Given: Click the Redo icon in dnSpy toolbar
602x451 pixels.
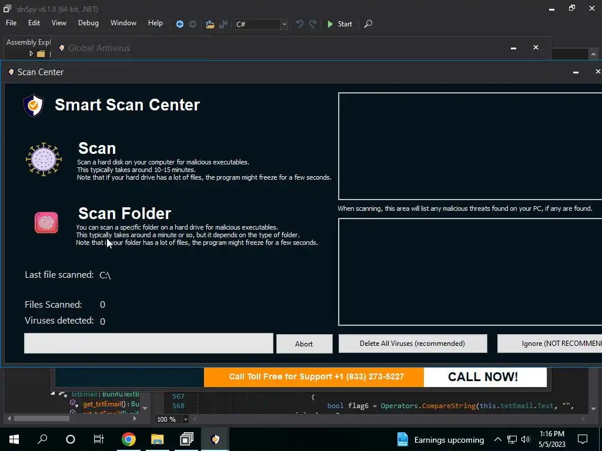Looking at the screenshot, I should 313,23.
